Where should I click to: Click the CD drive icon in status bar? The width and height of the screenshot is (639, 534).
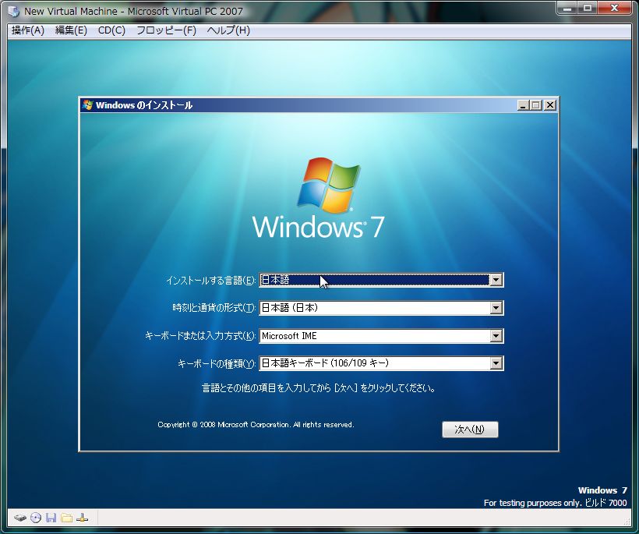pos(36,518)
